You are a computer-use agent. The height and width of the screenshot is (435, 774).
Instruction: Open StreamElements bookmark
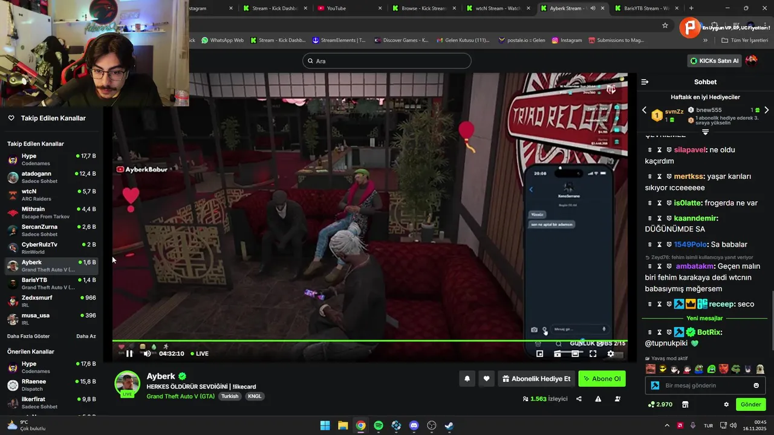(x=339, y=40)
